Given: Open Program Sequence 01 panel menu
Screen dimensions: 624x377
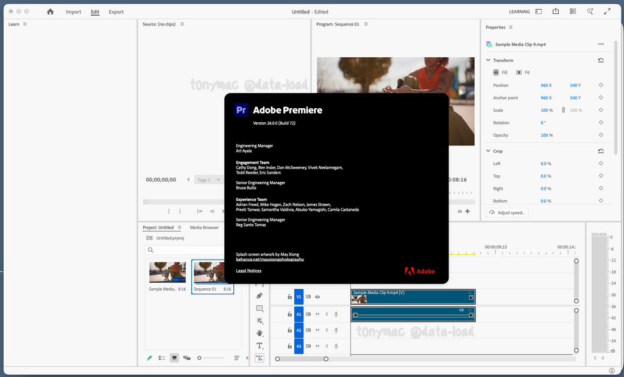Looking at the screenshot, I should pos(366,24).
